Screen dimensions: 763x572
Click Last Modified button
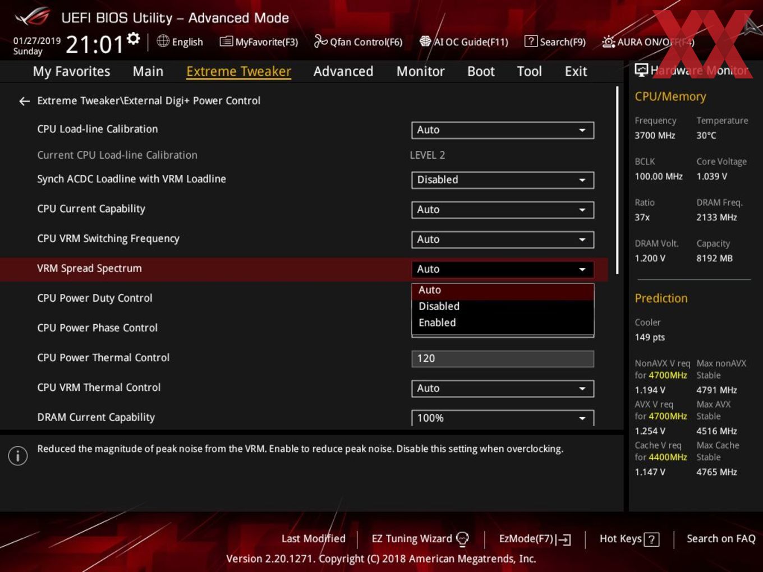point(314,539)
